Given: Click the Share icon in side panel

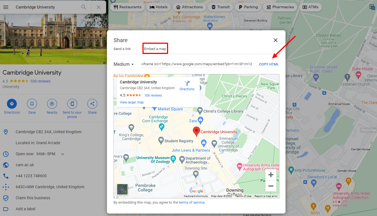Looking at the screenshot, I should pyautogui.click(x=92, y=104).
